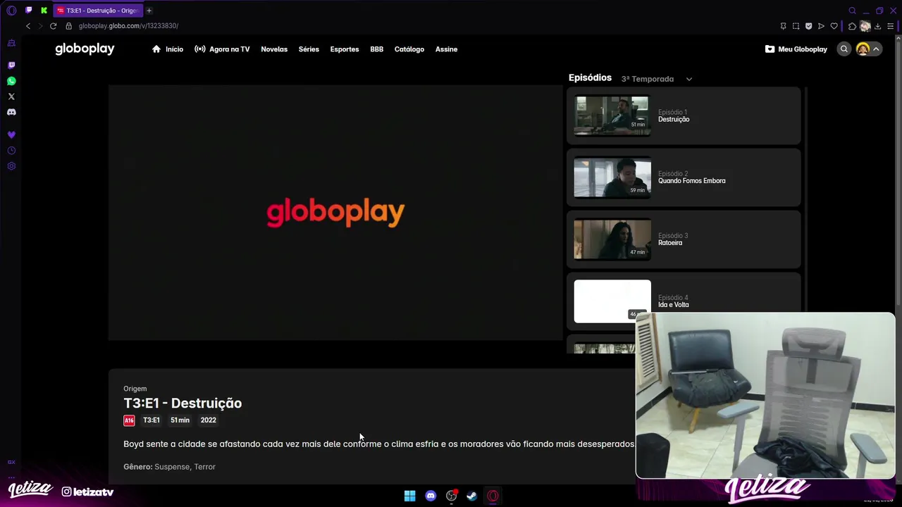Click the page scrollbar up arrow
Screen dimensions: 902x507
[x=898, y=39]
